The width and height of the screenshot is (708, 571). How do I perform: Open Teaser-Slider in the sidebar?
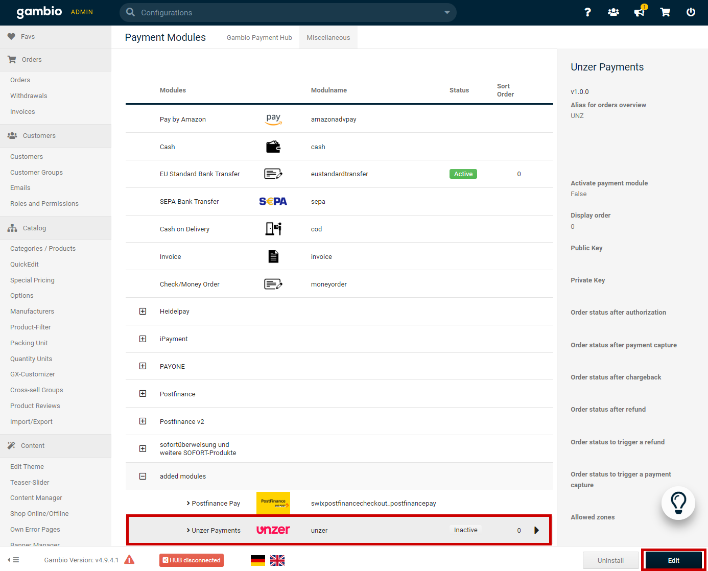pos(30,483)
